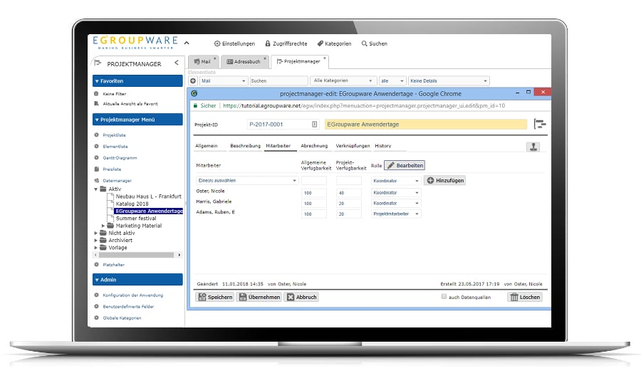Click the Projektmanager sidebar header icon
The image size is (641, 383).
(98, 63)
